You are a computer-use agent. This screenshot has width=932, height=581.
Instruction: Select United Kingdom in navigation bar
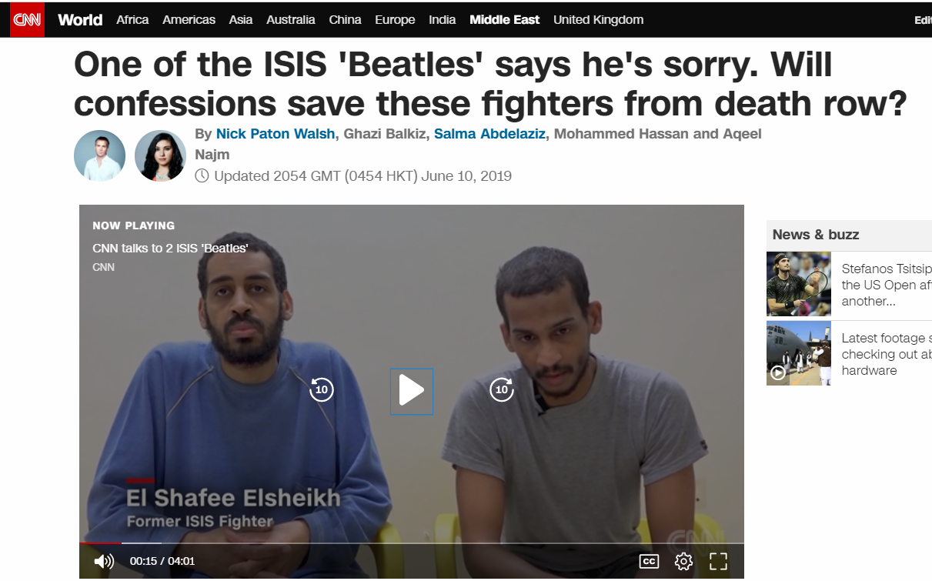[598, 20]
